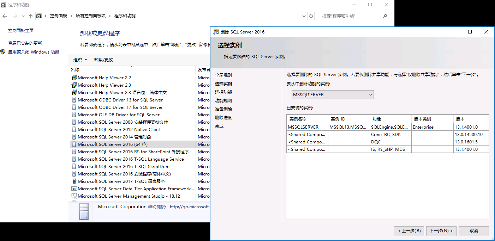Select the 功能规则 wizard step
Viewport: 495px width, 241px height.
[x=223, y=101]
